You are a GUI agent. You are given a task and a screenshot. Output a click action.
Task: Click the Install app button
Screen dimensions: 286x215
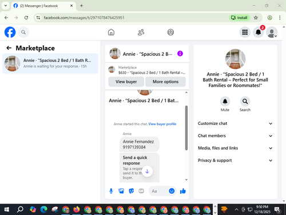pyautogui.click(x=239, y=18)
